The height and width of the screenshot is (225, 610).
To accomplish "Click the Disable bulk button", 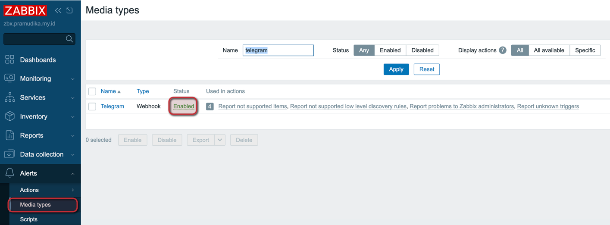I will [x=167, y=140].
